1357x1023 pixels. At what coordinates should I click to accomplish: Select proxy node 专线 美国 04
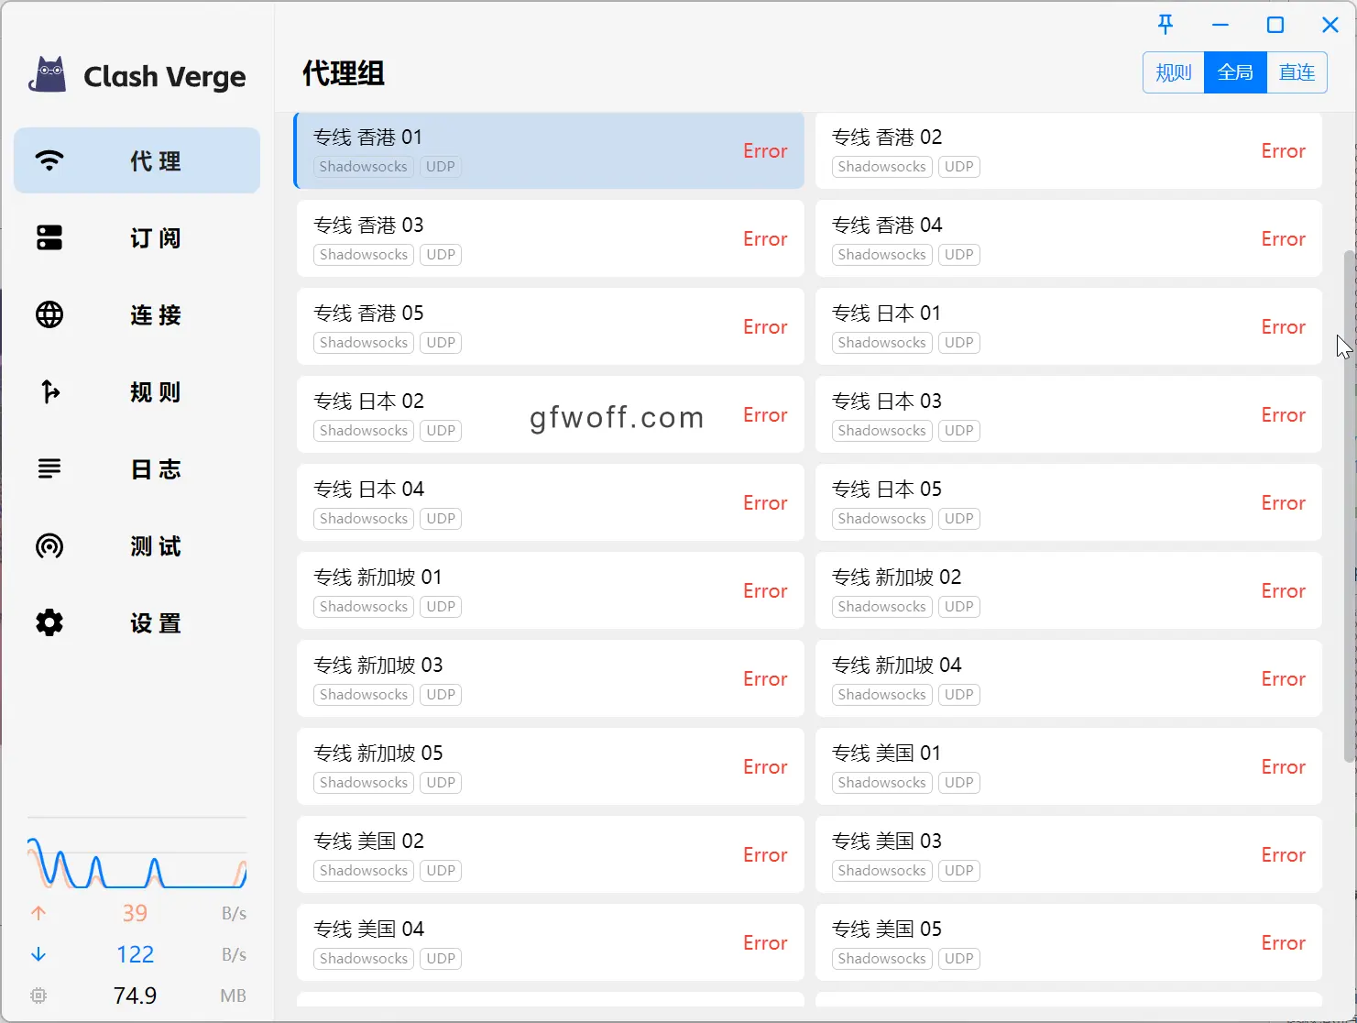click(550, 942)
